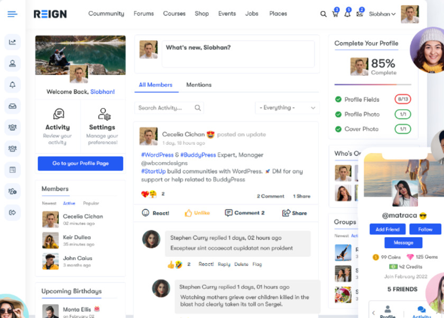The image size is (444, 318).
Task: Open the shopping cart icon
Action: [x=335, y=14]
